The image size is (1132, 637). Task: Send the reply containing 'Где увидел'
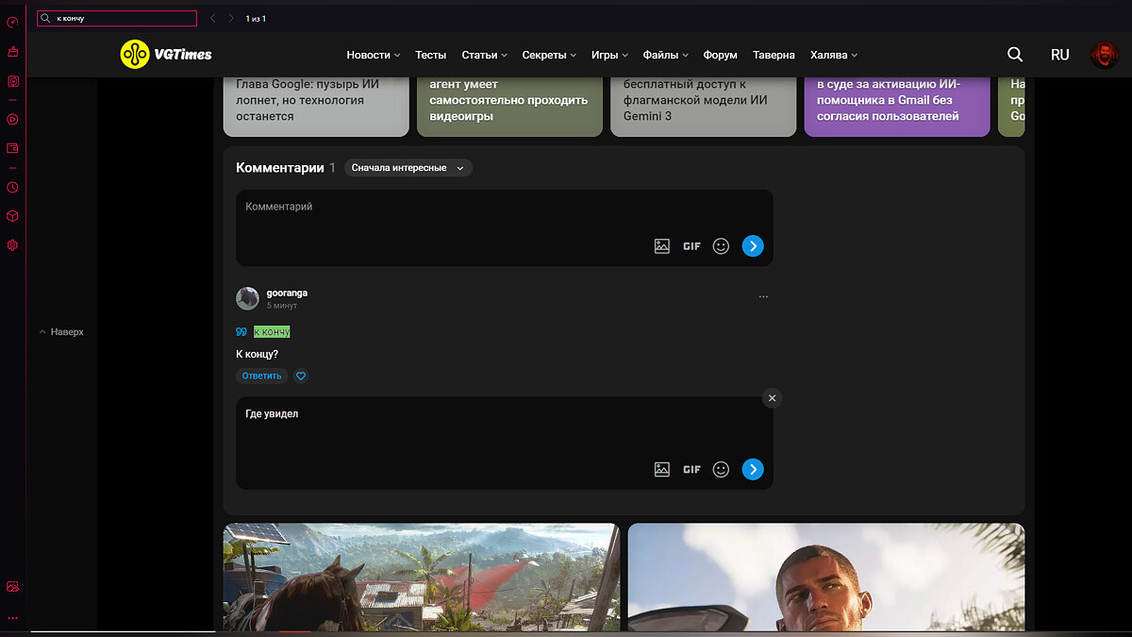click(x=752, y=469)
